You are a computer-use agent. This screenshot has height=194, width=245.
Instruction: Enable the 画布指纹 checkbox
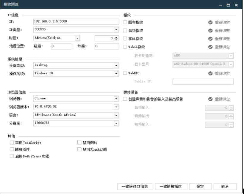pyautogui.click(x=125, y=22)
